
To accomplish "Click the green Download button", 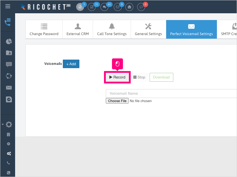I will pos(161,77).
